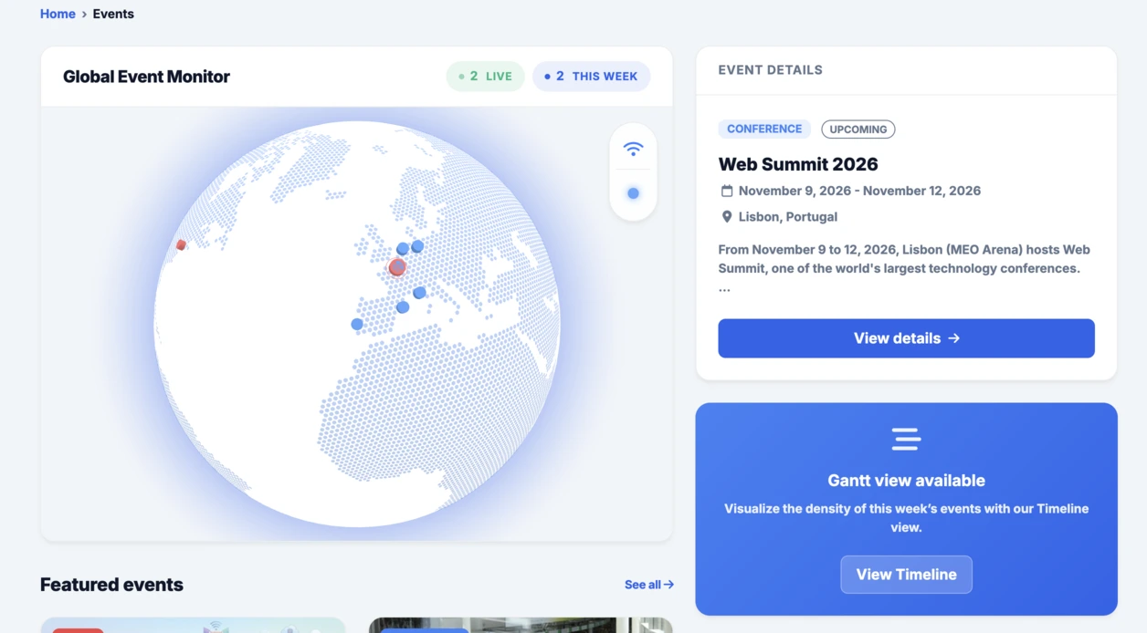Viewport: 1147px width, 633px height.
Task: Open the See all link
Action: [649, 585]
